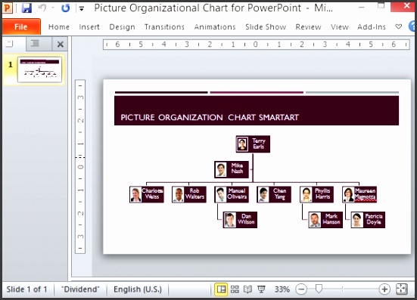Viewport: 417px width, 300px height.
Task: Click the PowerPoint application icon
Action: [7, 8]
